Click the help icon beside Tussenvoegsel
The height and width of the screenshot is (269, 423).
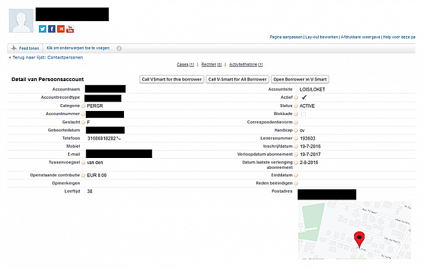pos(83,163)
